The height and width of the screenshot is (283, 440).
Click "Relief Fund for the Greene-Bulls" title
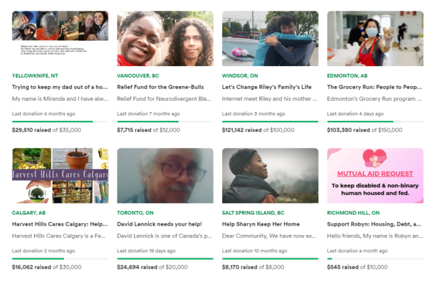(165, 87)
